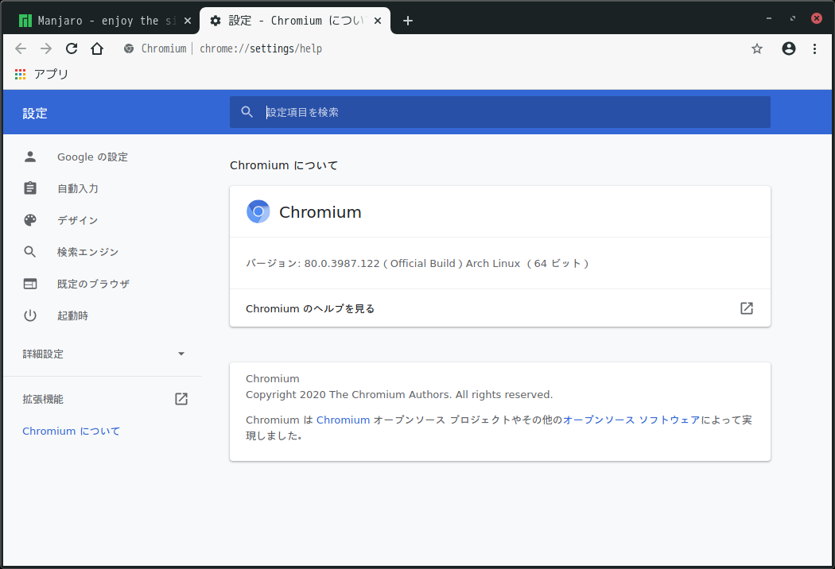This screenshot has height=569, width=835.
Task: Click the Copyright 2020 Chromium Authors text
Action: tap(399, 394)
